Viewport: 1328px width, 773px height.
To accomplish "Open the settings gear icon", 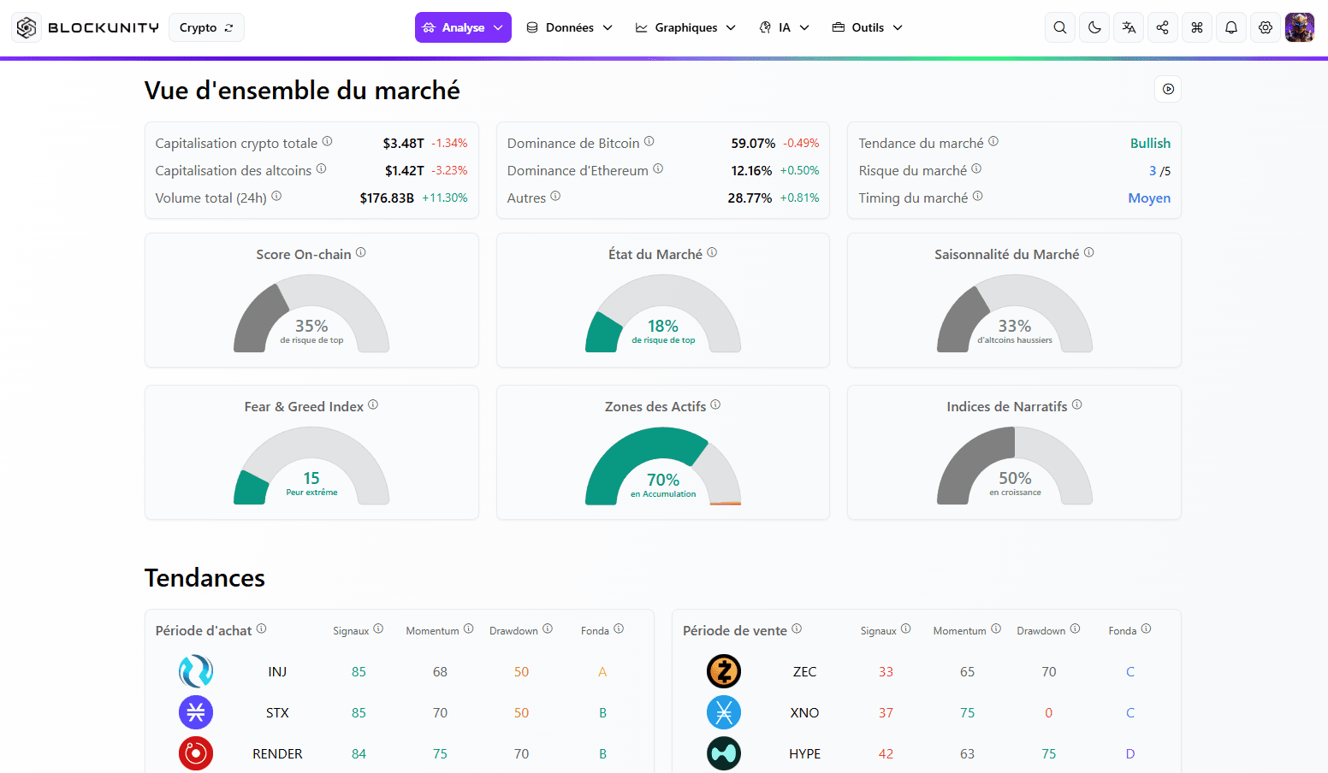I will pyautogui.click(x=1265, y=27).
